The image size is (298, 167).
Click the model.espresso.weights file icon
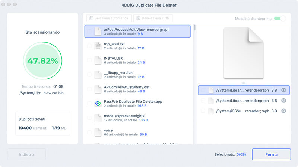(x=98, y=118)
